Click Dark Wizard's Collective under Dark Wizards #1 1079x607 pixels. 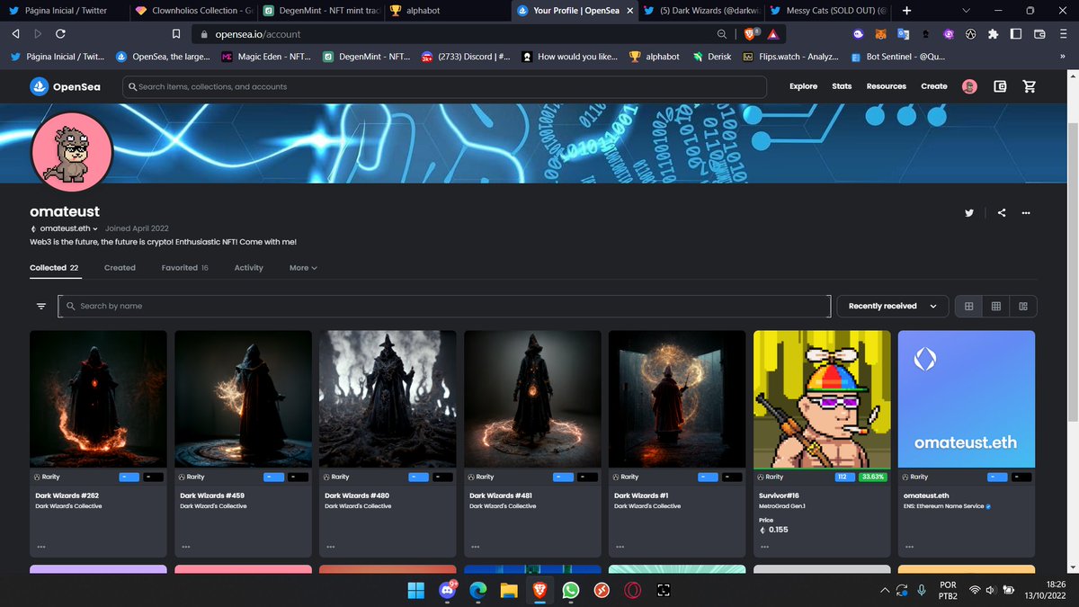[646, 506]
